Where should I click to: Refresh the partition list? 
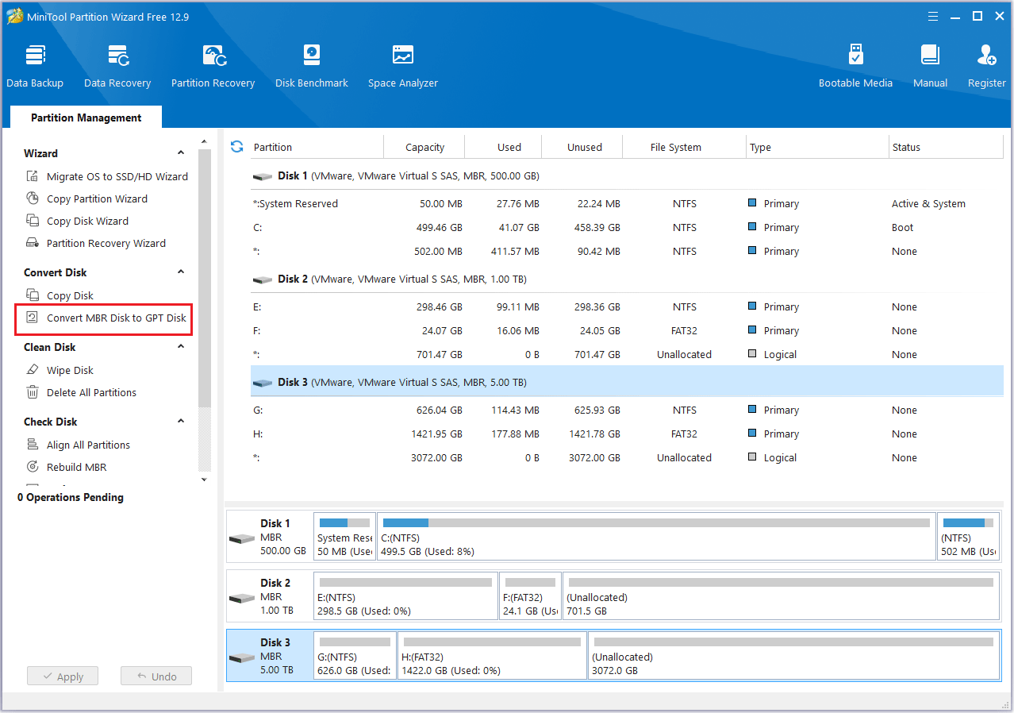click(x=236, y=146)
